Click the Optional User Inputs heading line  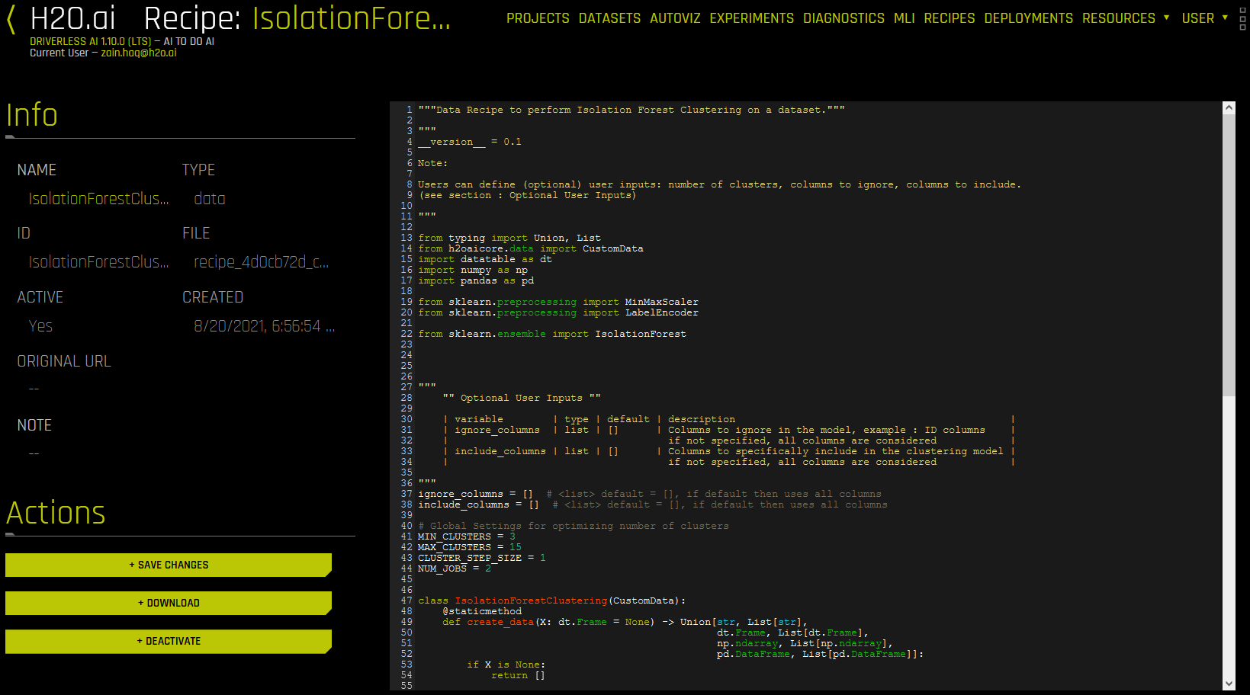tap(522, 398)
